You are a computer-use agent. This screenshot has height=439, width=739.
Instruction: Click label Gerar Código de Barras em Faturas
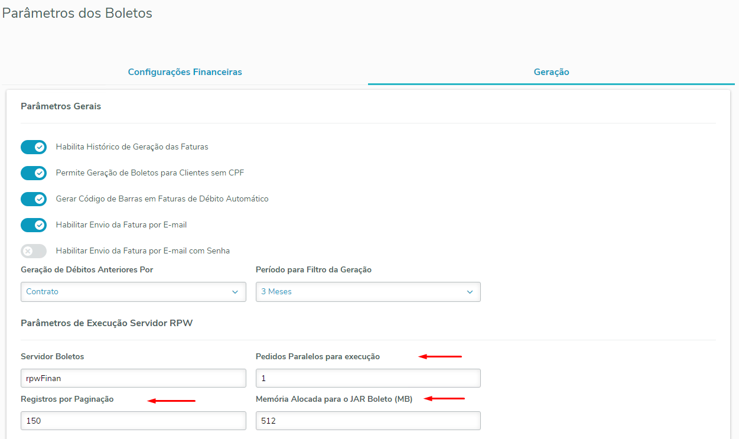point(162,199)
